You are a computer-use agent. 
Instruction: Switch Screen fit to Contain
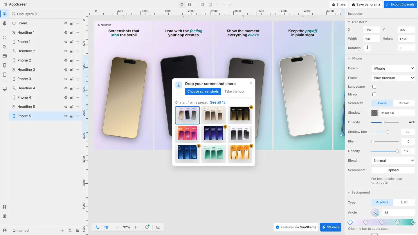pos(404,103)
